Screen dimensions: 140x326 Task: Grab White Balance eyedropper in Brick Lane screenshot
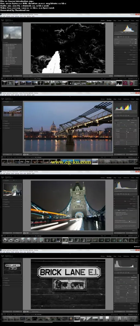116,280
